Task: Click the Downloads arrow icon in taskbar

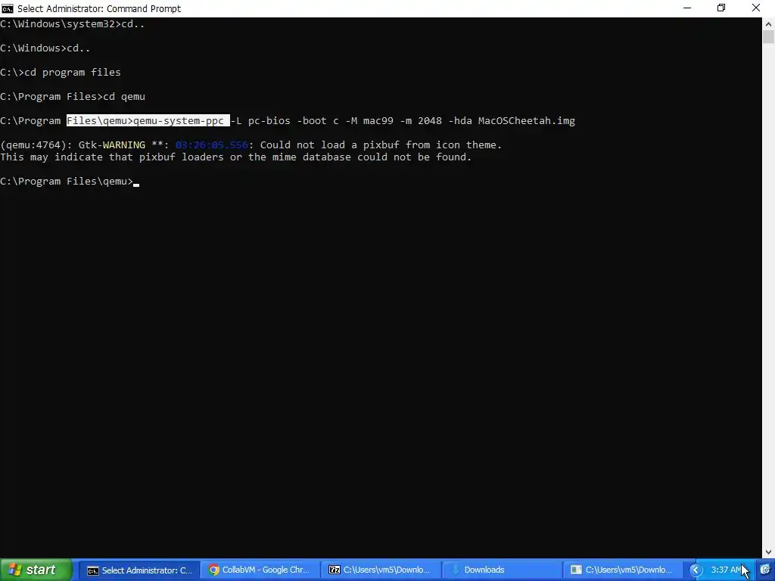Action: (455, 570)
